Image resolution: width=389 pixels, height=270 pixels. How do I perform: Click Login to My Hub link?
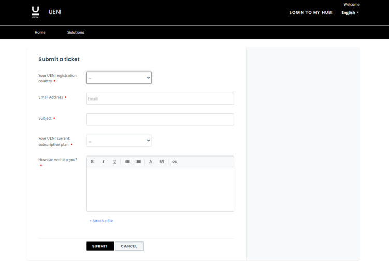click(311, 12)
